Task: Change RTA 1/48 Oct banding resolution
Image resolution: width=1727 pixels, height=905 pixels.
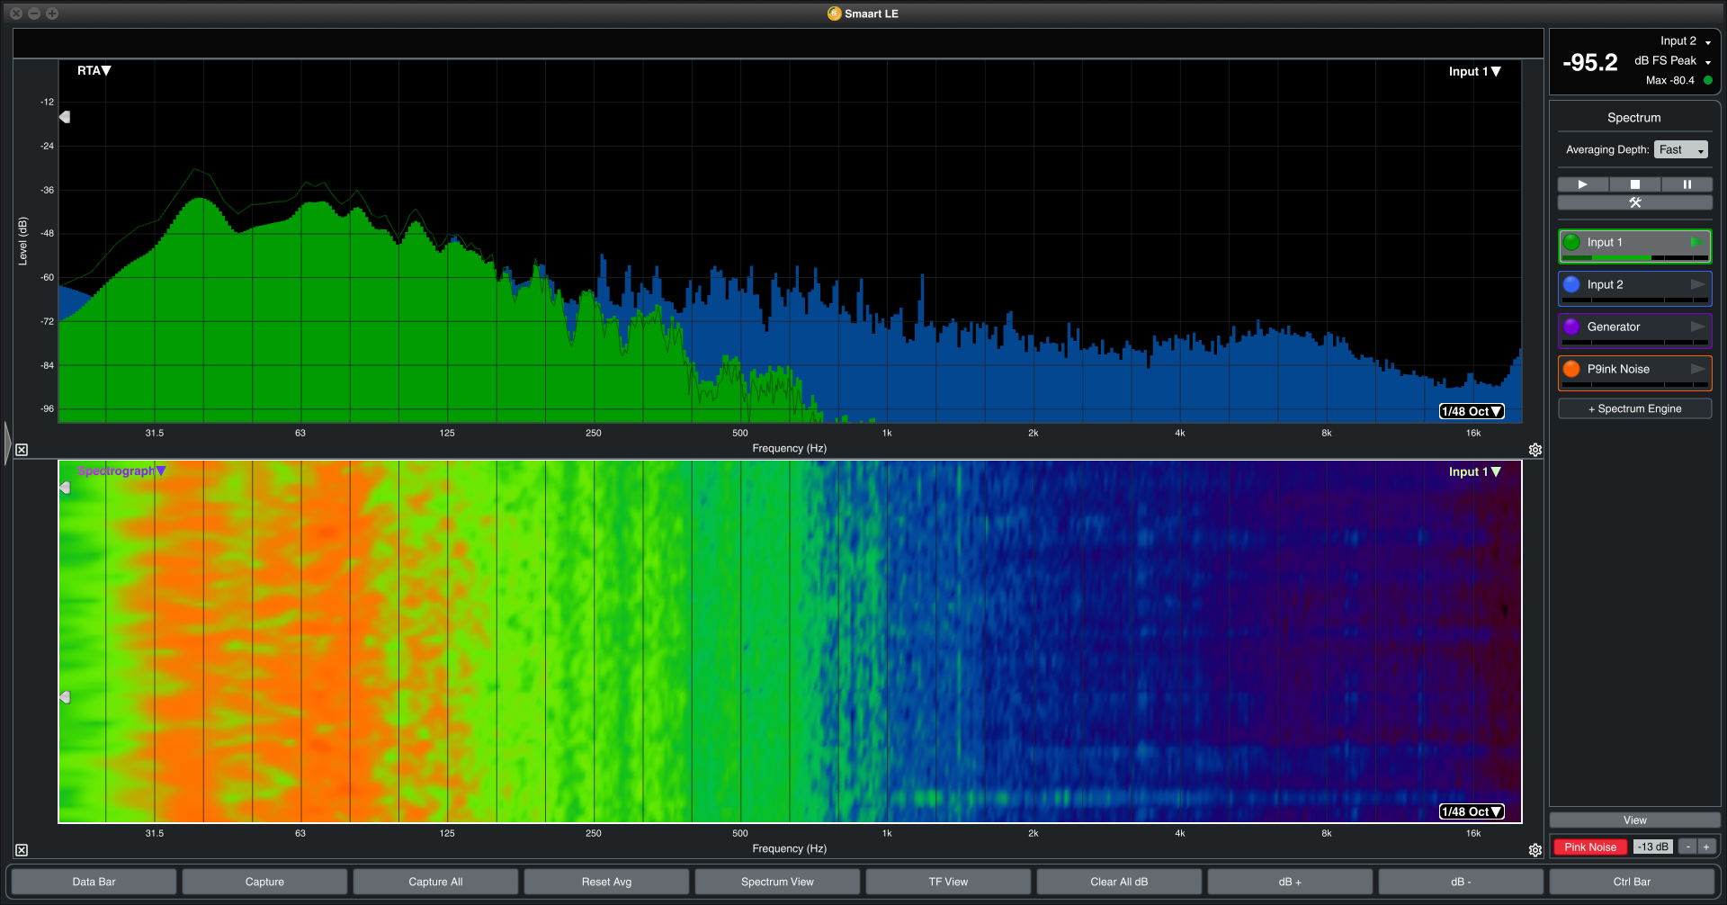Action: pyautogui.click(x=1472, y=411)
